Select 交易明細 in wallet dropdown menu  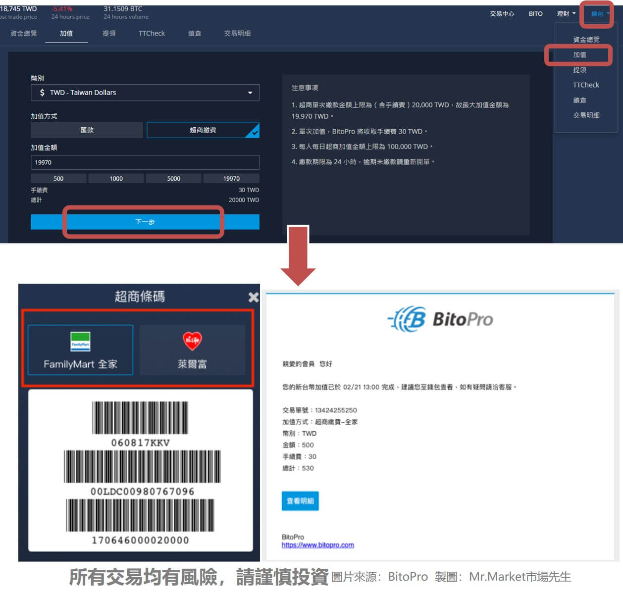[586, 115]
